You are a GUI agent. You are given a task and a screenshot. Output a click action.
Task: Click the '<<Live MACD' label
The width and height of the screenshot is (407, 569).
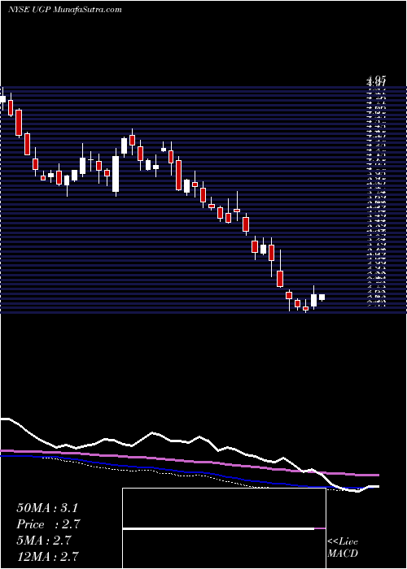click(343, 548)
